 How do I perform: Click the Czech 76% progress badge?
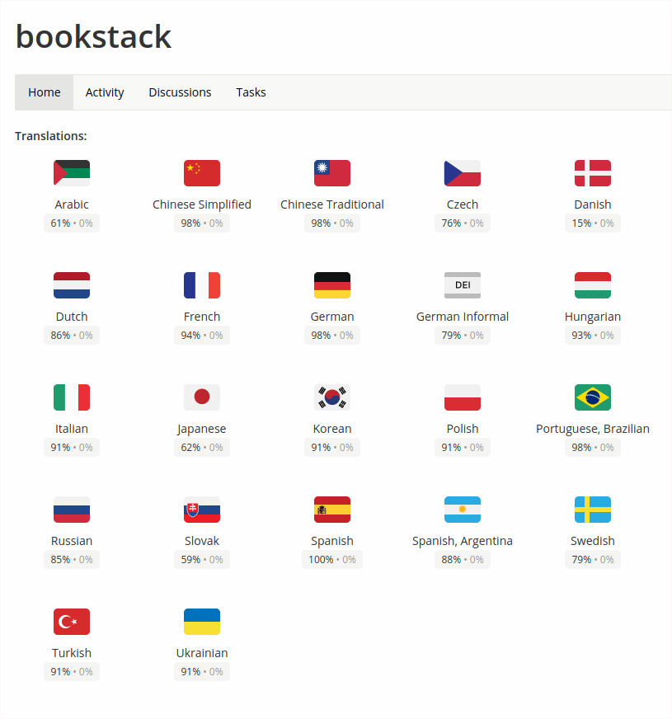(462, 223)
